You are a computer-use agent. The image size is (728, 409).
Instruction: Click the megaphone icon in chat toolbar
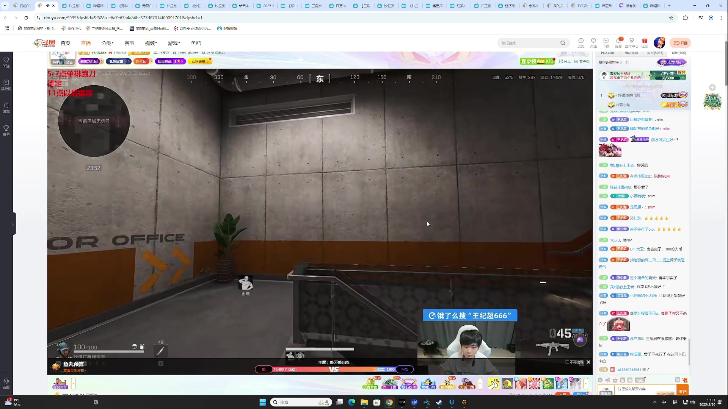[x=607, y=380]
